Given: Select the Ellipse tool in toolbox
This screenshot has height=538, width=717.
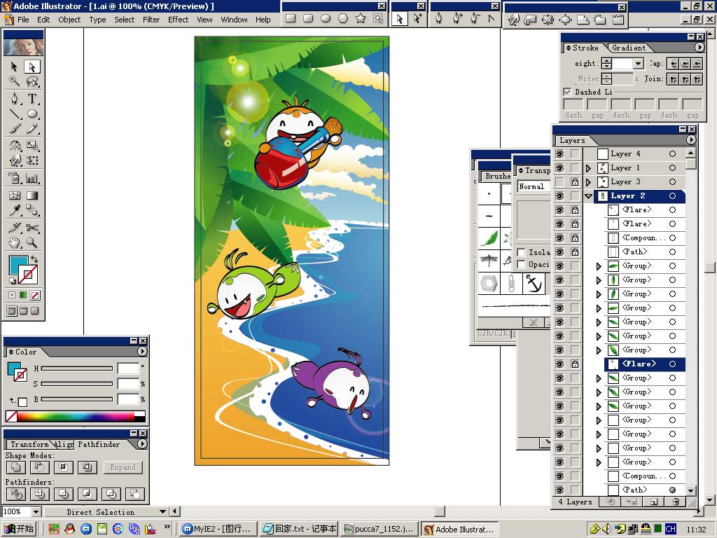Looking at the screenshot, I should pyautogui.click(x=32, y=113).
